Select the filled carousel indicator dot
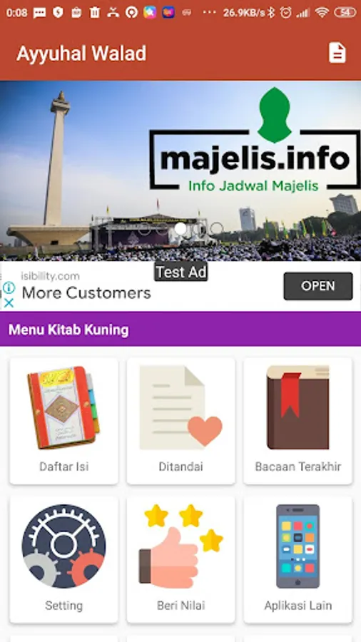The image size is (361, 642). click(x=180, y=229)
